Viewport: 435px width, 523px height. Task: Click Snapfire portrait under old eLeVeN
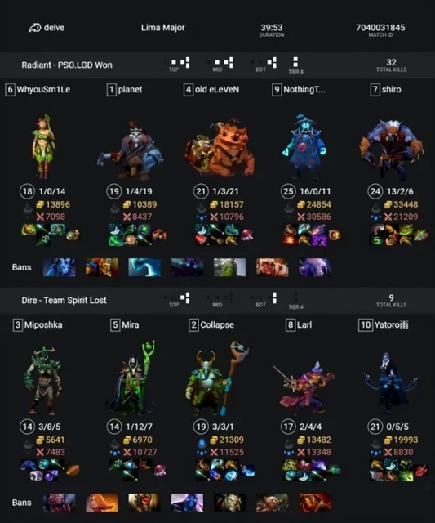220,149
